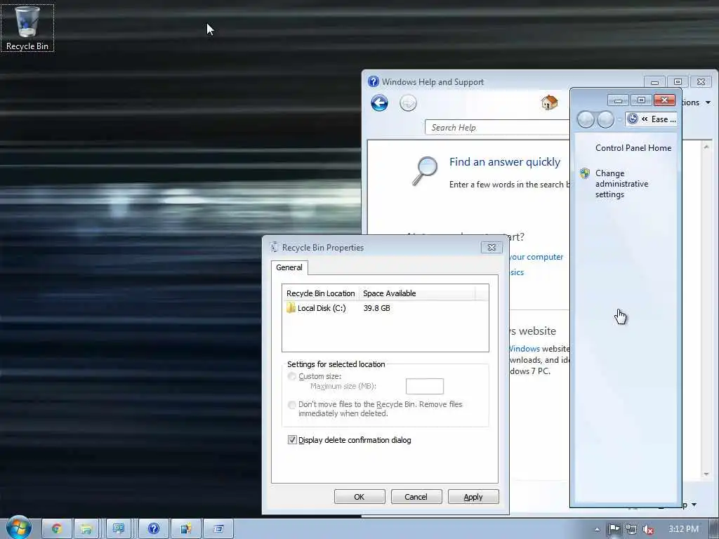The image size is (719, 539).
Task: Go to Help and Support home icon
Action: pos(549,102)
